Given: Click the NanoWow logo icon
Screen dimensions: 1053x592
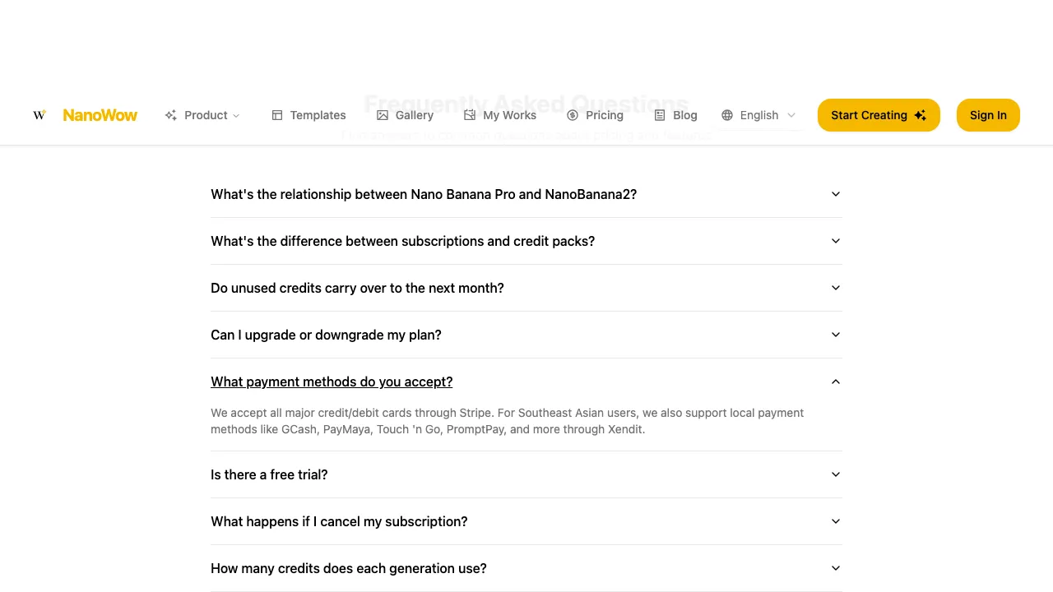Looking at the screenshot, I should [39, 115].
